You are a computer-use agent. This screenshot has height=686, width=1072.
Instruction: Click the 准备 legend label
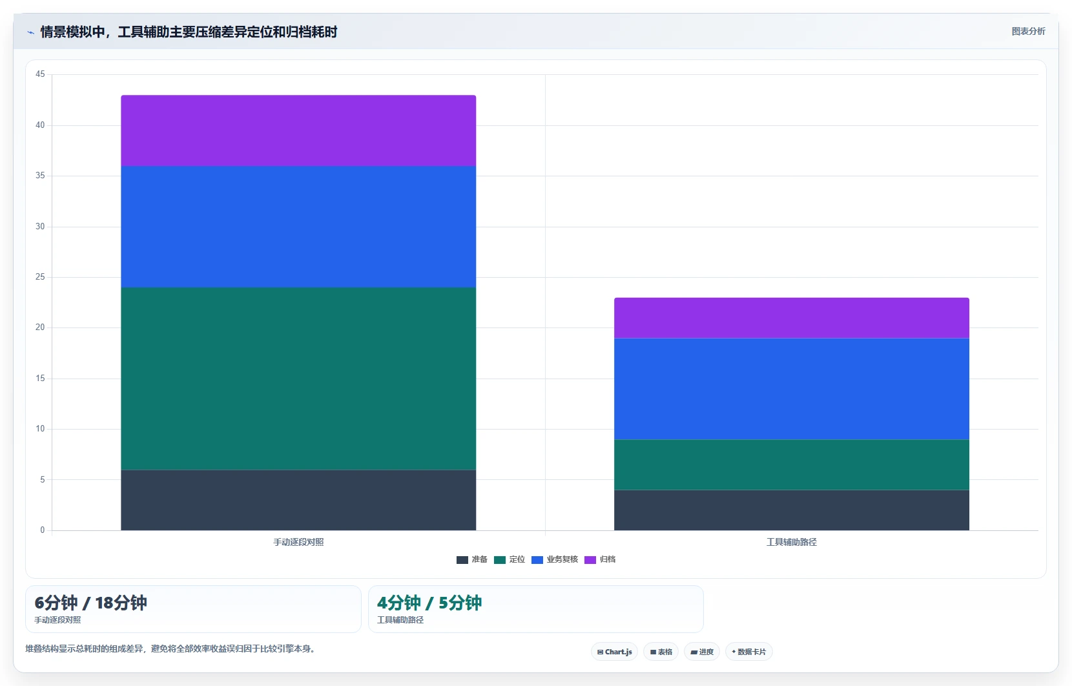(x=479, y=559)
